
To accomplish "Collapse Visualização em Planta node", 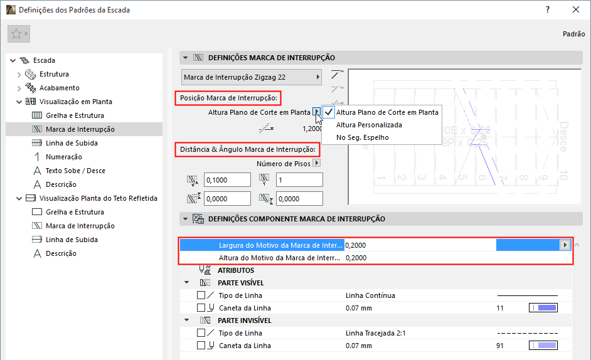I will pos(19,102).
